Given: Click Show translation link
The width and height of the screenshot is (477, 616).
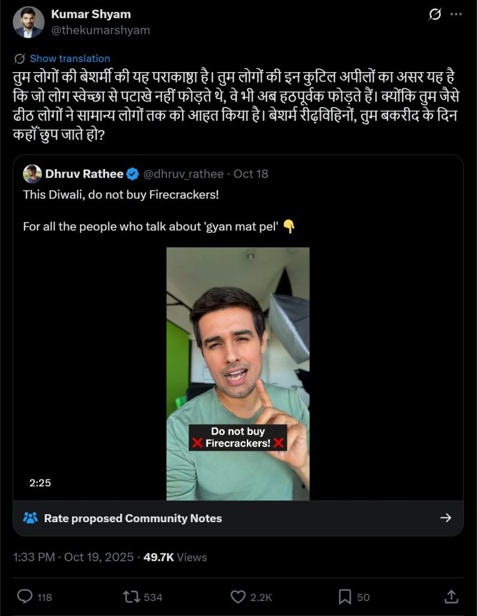Looking at the screenshot, I should point(70,58).
